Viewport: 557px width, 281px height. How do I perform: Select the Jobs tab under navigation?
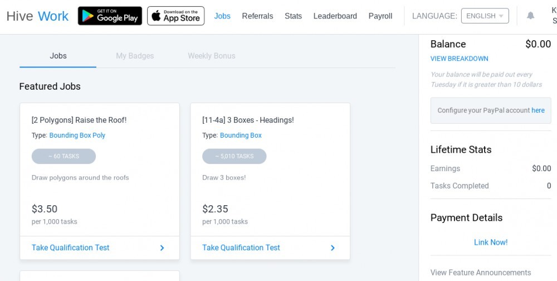58,56
